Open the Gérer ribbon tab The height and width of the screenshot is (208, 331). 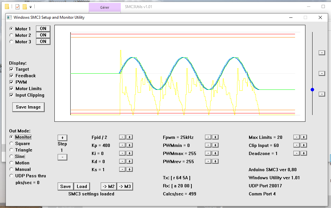105,7
